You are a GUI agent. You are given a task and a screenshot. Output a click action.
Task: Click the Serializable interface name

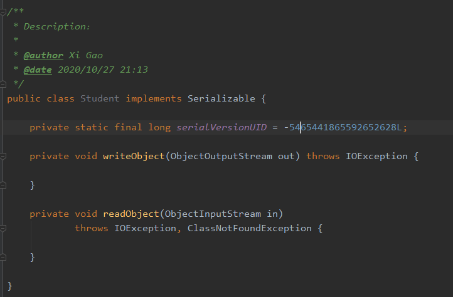point(221,99)
